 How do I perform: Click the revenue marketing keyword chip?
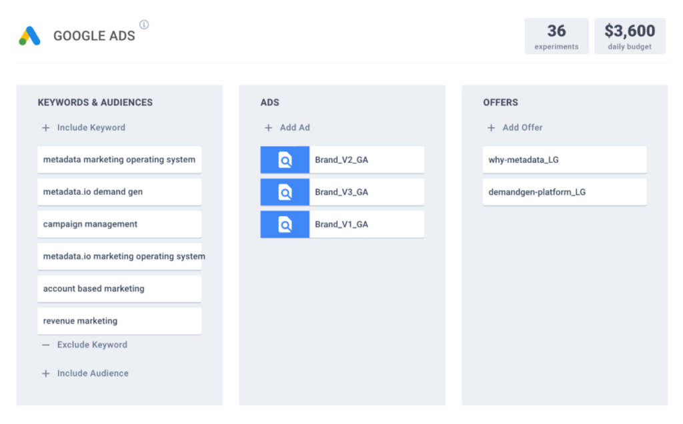(119, 321)
